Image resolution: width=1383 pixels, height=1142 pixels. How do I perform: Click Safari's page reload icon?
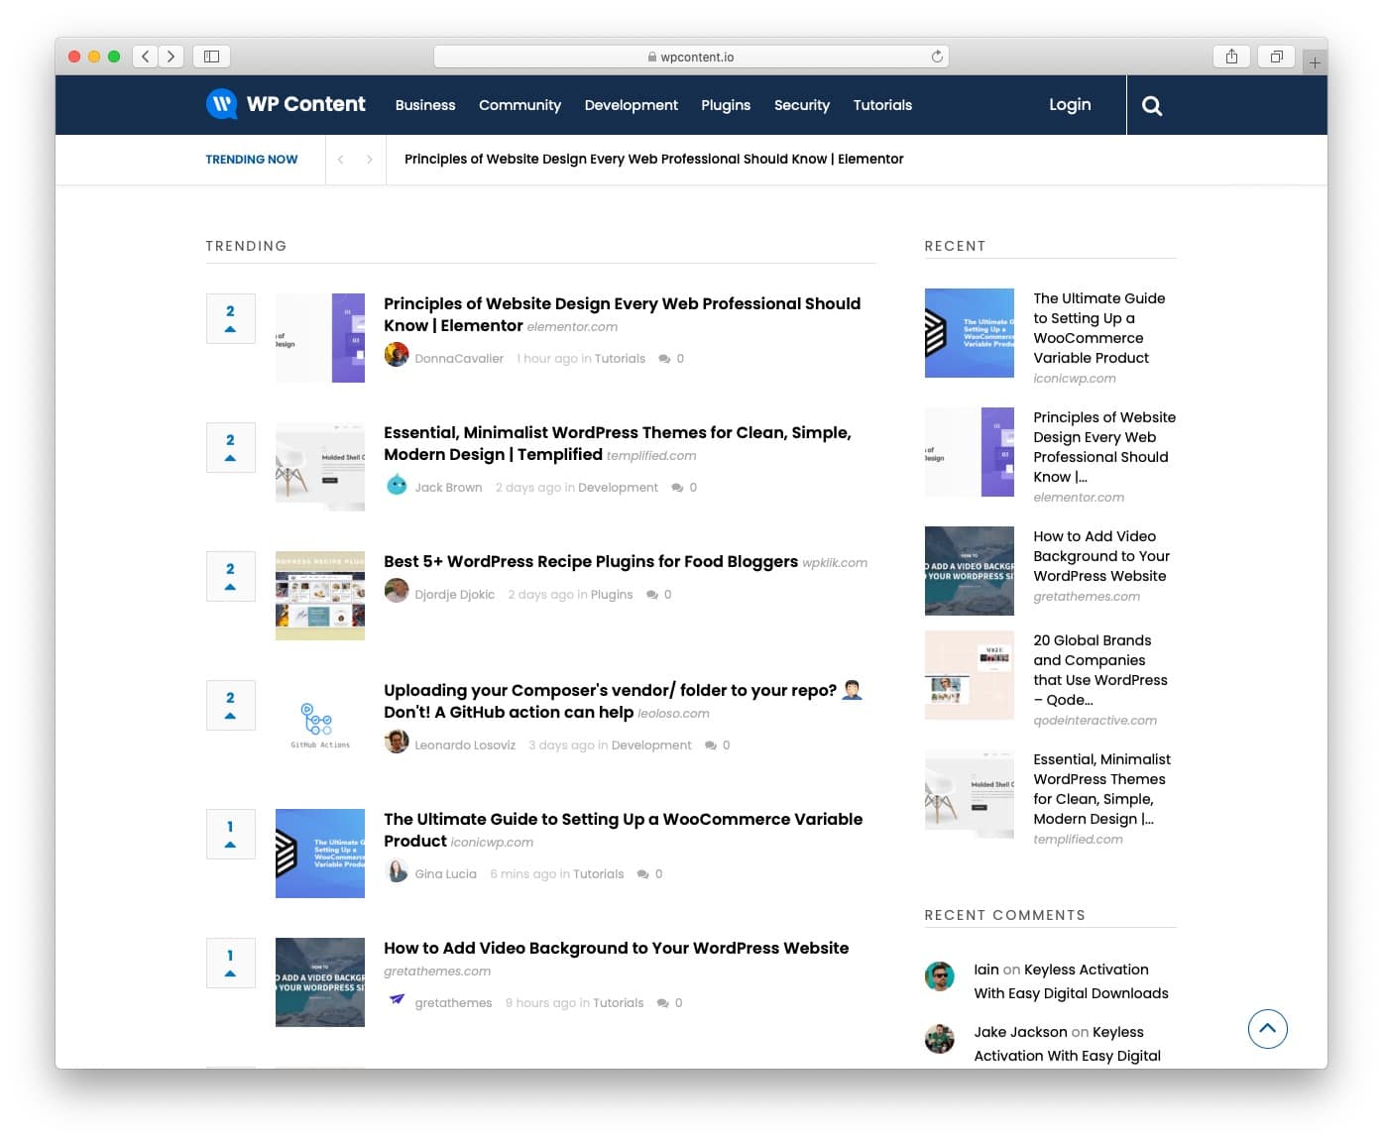pos(936,57)
